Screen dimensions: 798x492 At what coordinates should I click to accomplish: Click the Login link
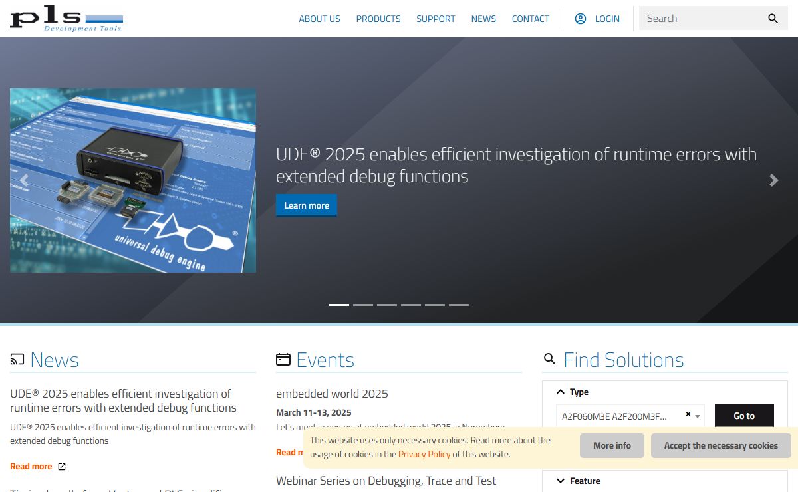pyautogui.click(x=607, y=19)
